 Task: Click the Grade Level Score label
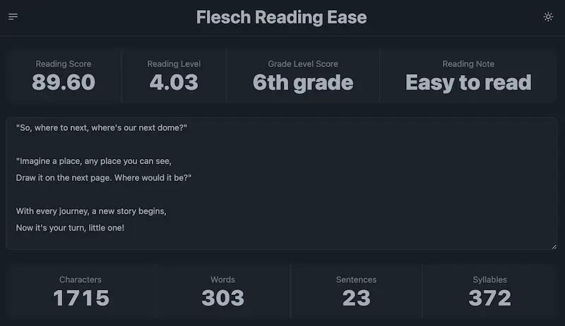[x=303, y=64]
